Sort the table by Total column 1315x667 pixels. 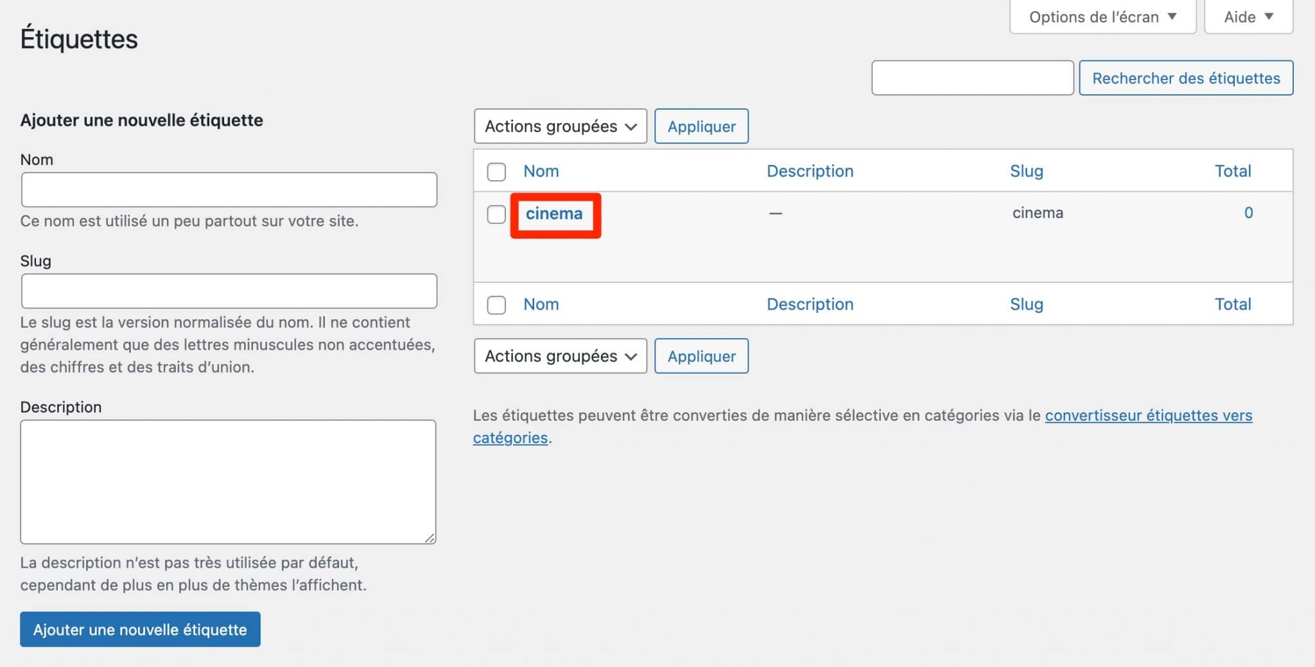[x=1232, y=171]
